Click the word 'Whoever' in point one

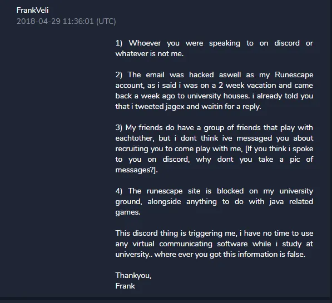[145, 43]
